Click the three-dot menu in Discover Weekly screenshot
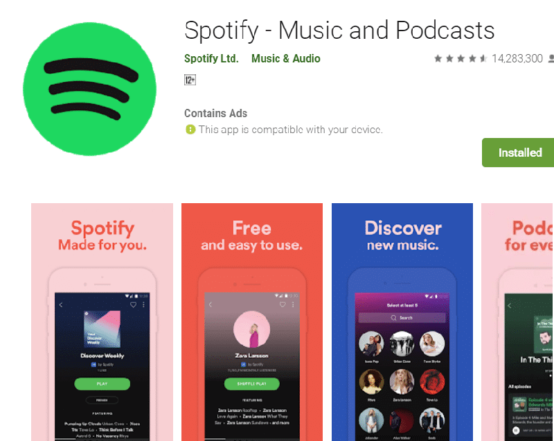554x441 pixels. pos(143,304)
